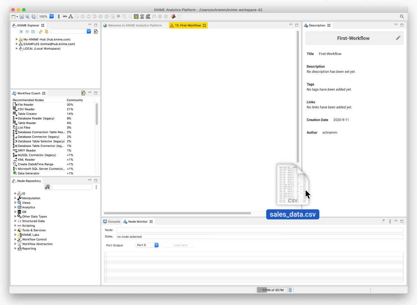
Task: Expand the EXAMPLES server node
Action: point(17,44)
